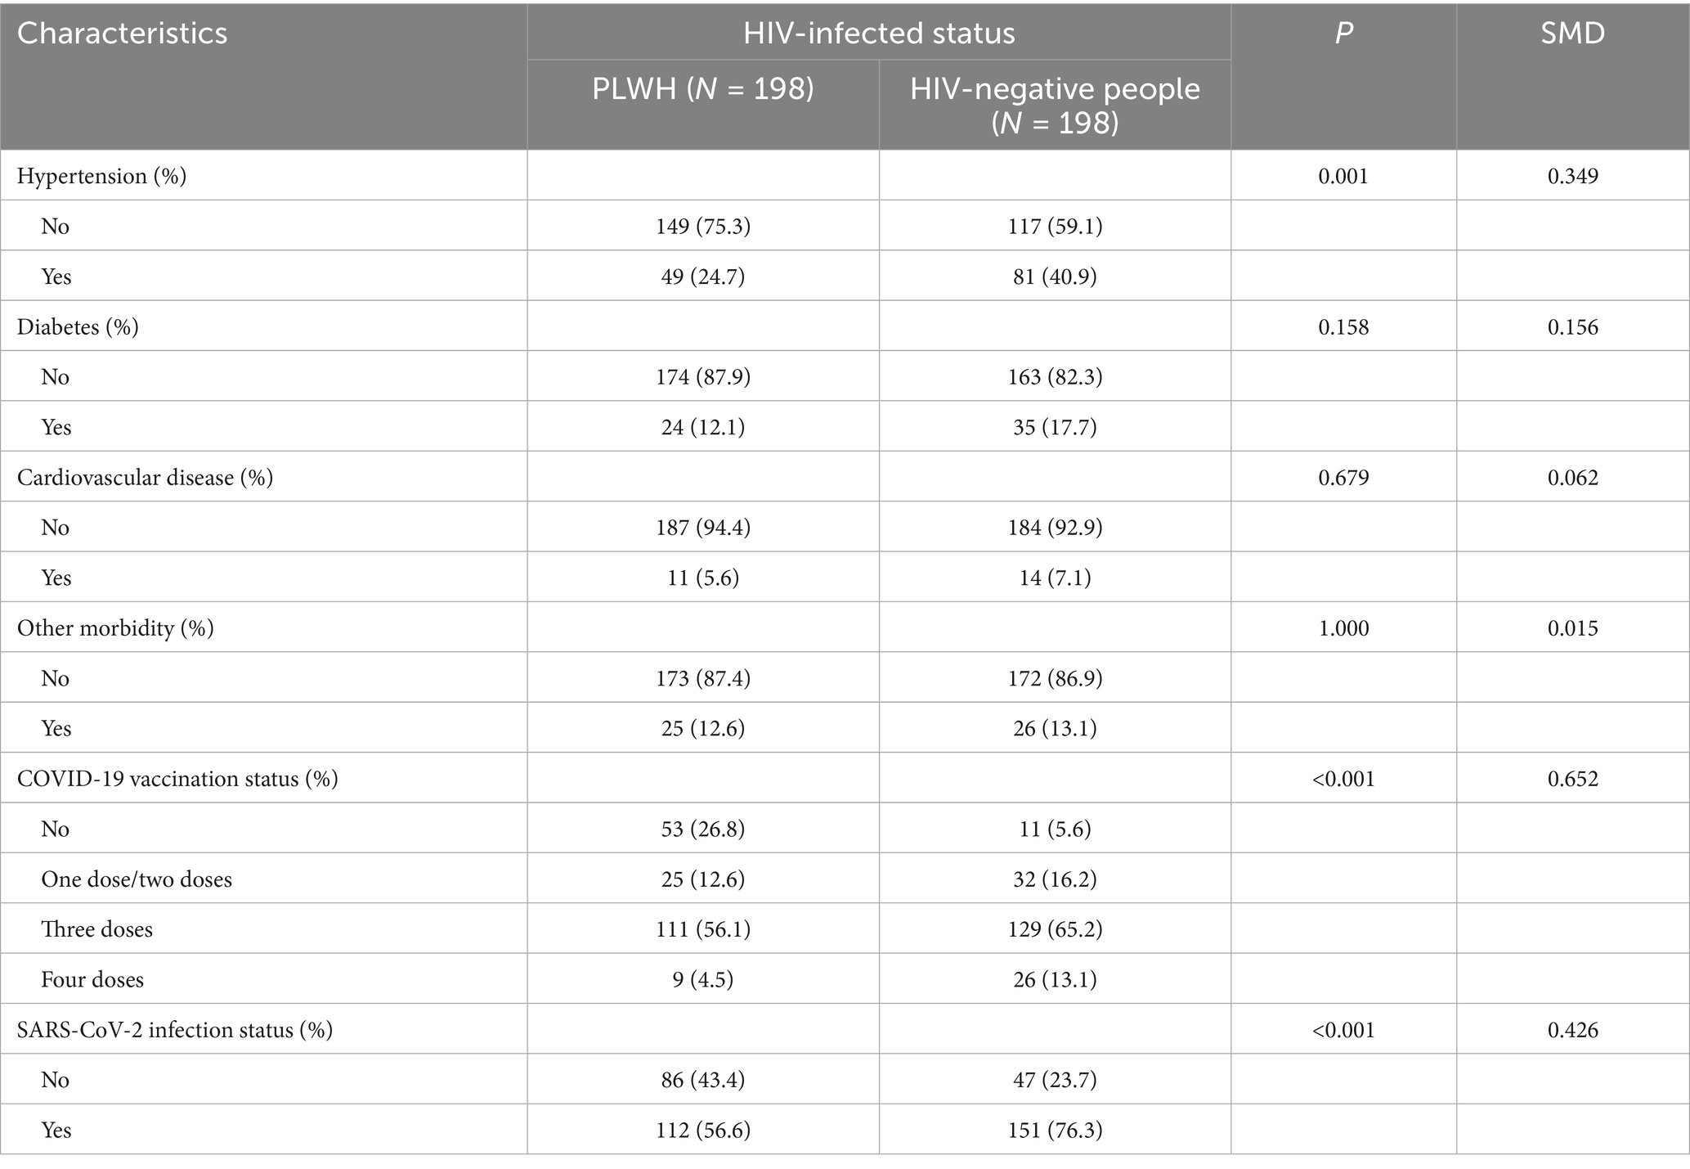Click the Characteristics column header

point(123,34)
